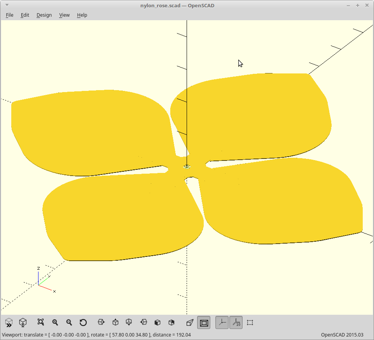Switch to the Front view cube icon
The image size is (374, 340).
tap(157, 323)
